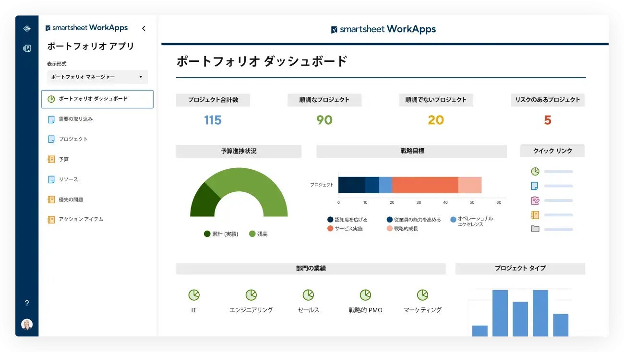Image resolution: width=624 pixels, height=352 pixels.
Task: Open リソース page in sidebar
Action: tap(68, 179)
